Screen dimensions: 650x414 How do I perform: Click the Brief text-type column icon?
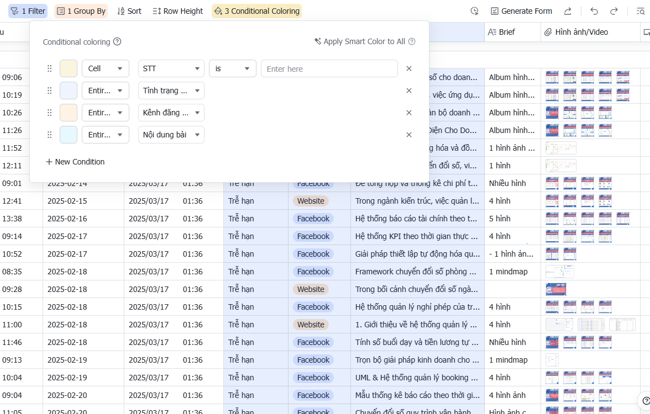(492, 32)
